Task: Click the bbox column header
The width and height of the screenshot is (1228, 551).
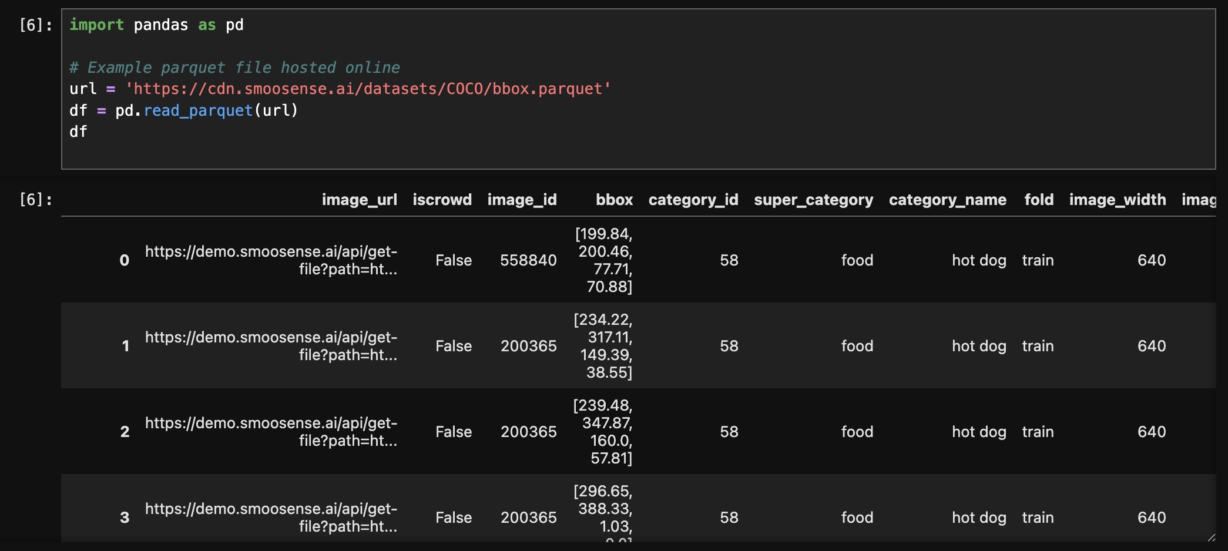Action: 614,200
